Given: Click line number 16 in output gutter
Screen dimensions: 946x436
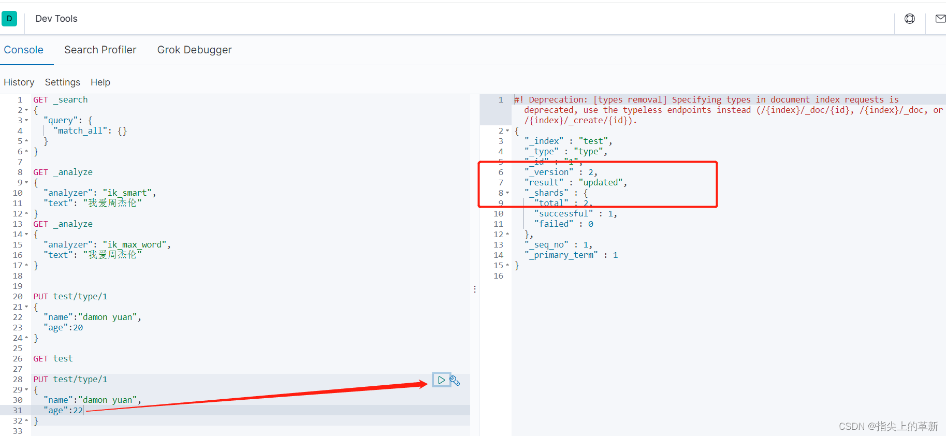Looking at the screenshot, I should (498, 275).
